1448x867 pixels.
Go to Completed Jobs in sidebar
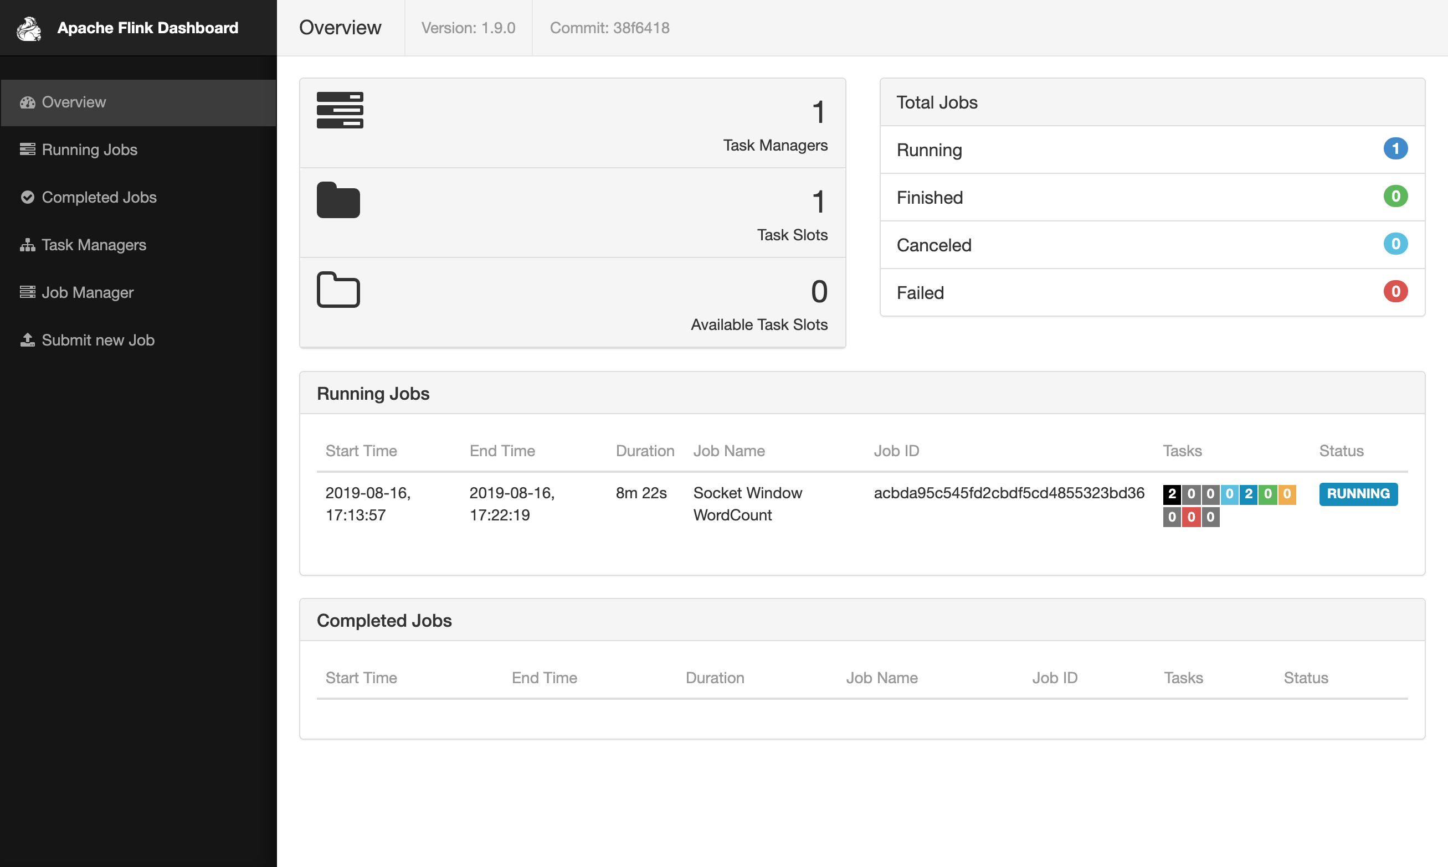[x=138, y=197]
